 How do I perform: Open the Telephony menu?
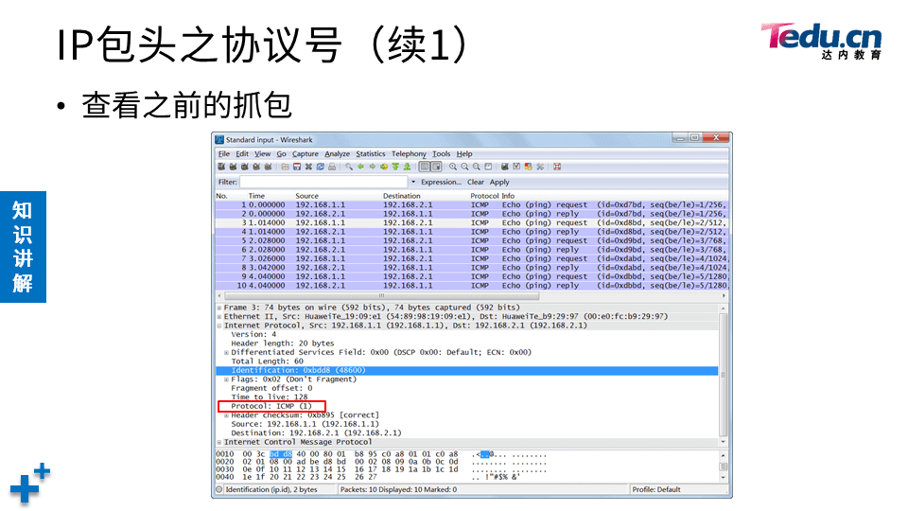[409, 154]
